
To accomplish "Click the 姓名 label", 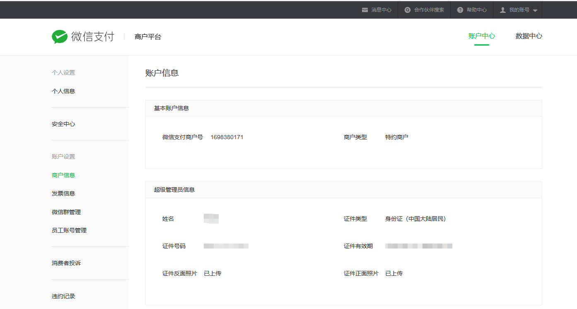I will [x=168, y=219].
